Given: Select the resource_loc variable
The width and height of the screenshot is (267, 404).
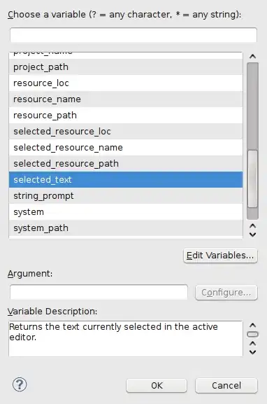Looking at the screenshot, I should 126,83.
